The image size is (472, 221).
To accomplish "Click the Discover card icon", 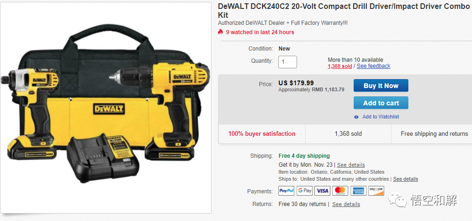I will 376,191.
